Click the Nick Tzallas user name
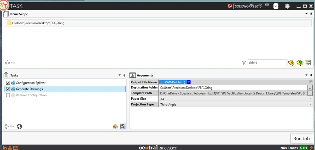 click(288, 148)
